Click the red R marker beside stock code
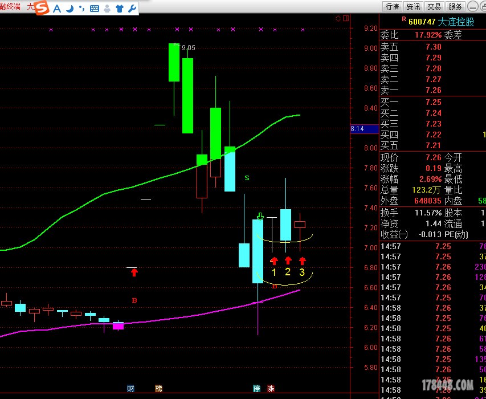486x399 pixels. click(x=404, y=19)
